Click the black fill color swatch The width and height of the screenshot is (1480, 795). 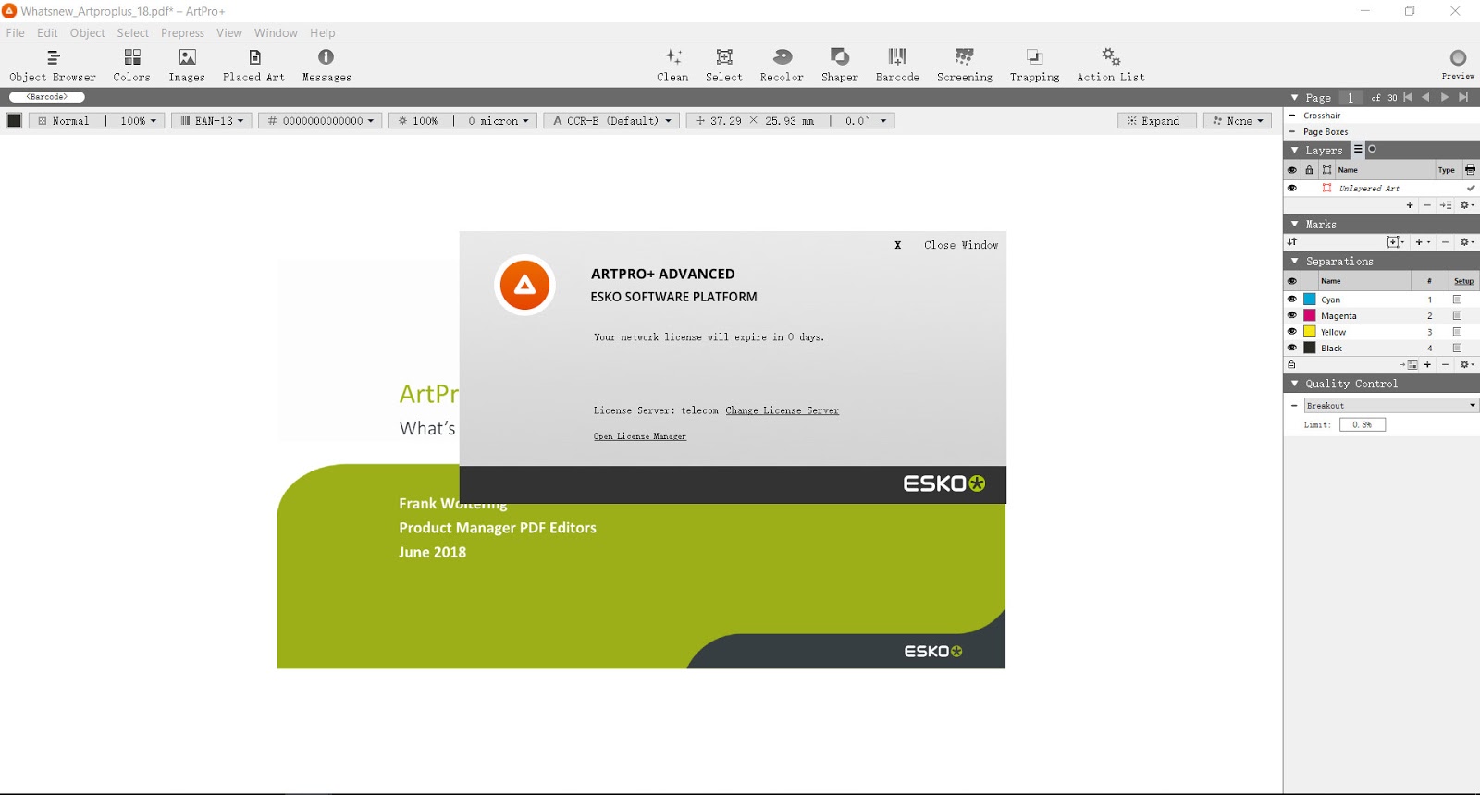[14, 120]
